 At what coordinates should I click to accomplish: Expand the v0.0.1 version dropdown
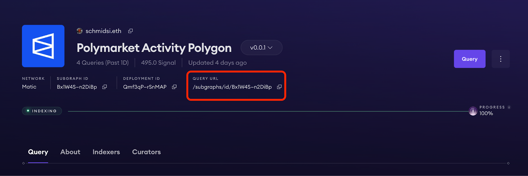(x=261, y=48)
